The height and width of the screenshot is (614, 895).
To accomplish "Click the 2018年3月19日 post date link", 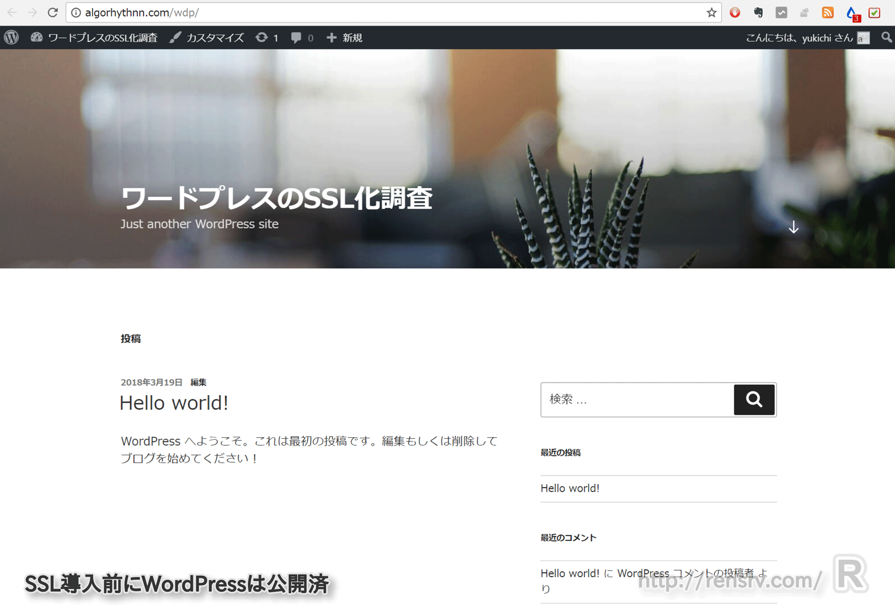I will click(151, 382).
